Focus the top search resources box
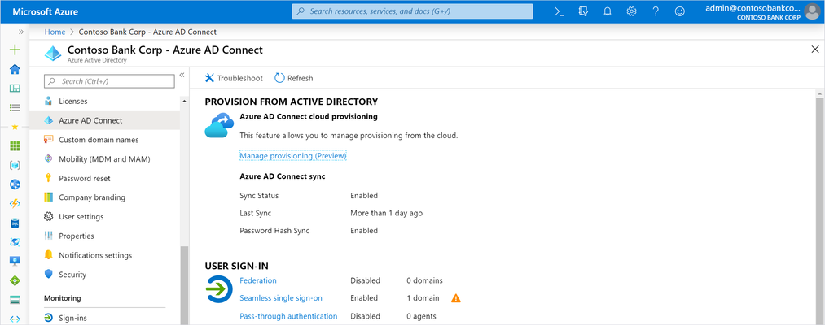Image resolution: width=825 pixels, height=325 pixels. [412, 11]
